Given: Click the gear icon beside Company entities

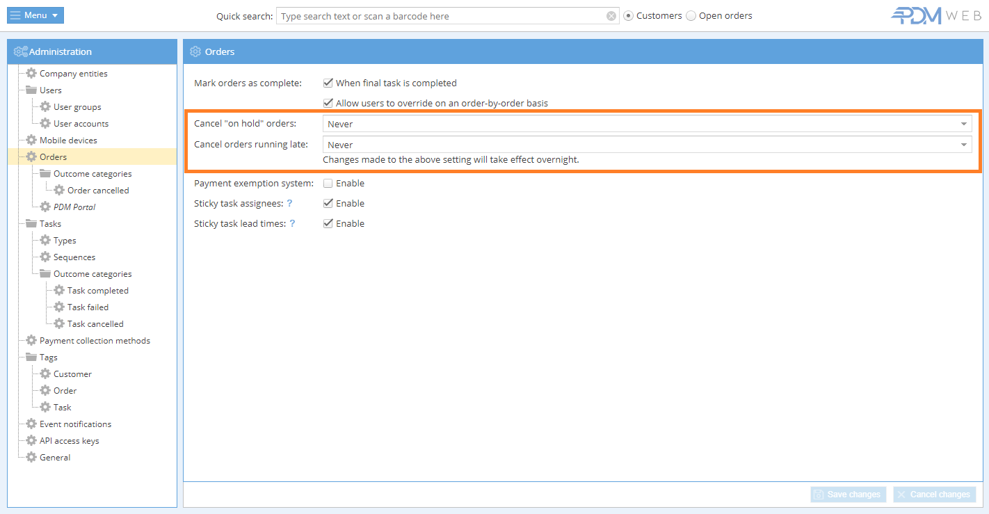Looking at the screenshot, I should (31, 74).
